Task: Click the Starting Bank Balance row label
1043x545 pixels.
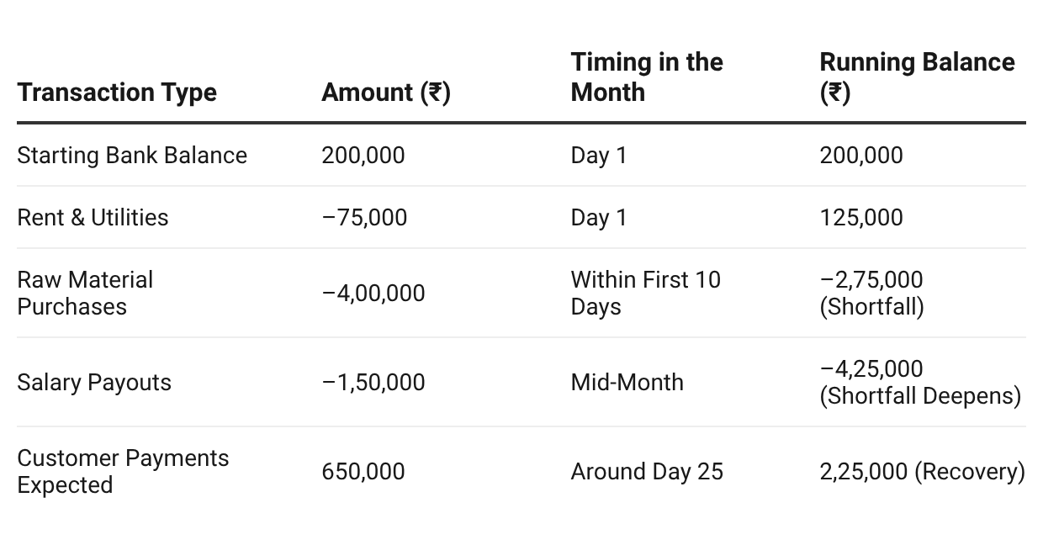Action: (x=132, y=156)
